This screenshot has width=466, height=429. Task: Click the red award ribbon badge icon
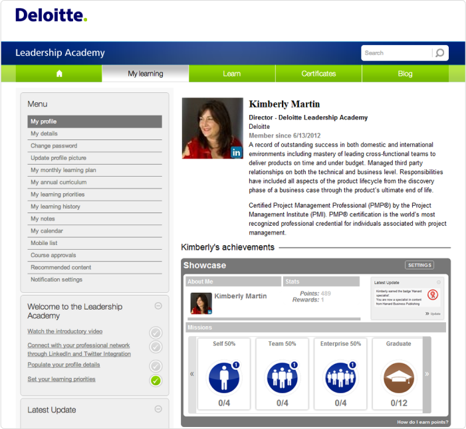(x=433, y=295)
